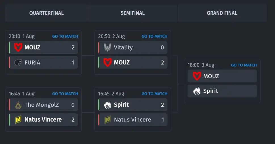275x144 pixels.
Task: Select the Quarterfinal column header
Action: click(47, 13)
